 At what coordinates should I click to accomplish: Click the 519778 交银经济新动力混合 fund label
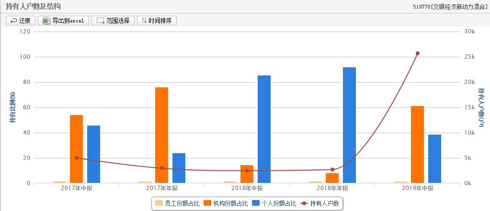tap(450, 7)
